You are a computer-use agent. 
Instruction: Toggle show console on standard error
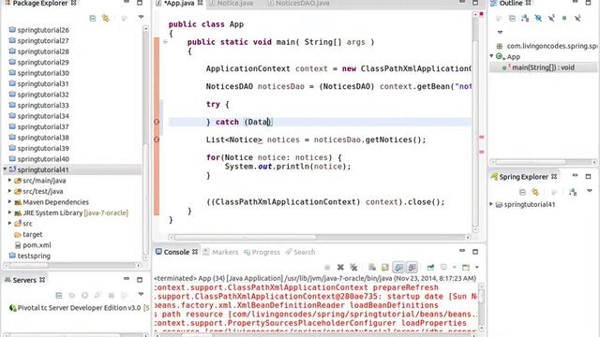412,267
